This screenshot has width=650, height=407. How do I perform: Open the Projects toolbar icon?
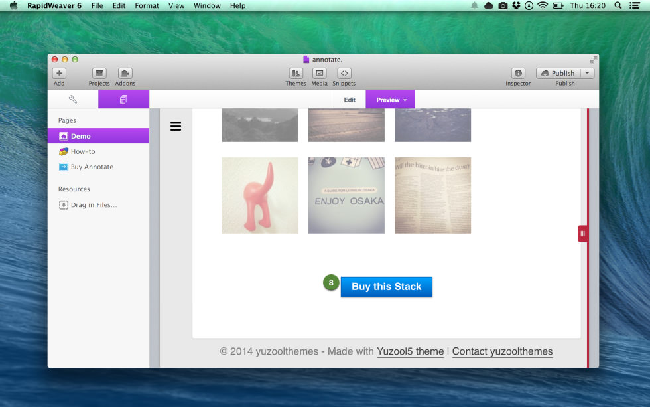[99, 74]
